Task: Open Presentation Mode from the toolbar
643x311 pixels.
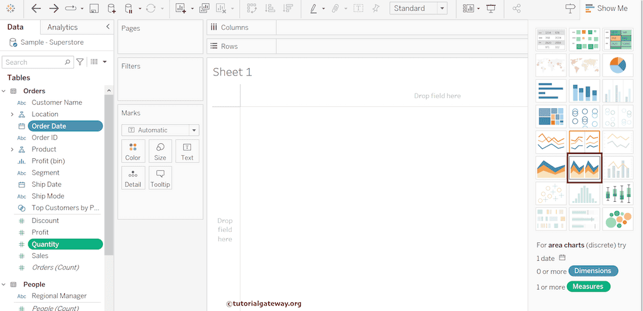Action: 490,8
